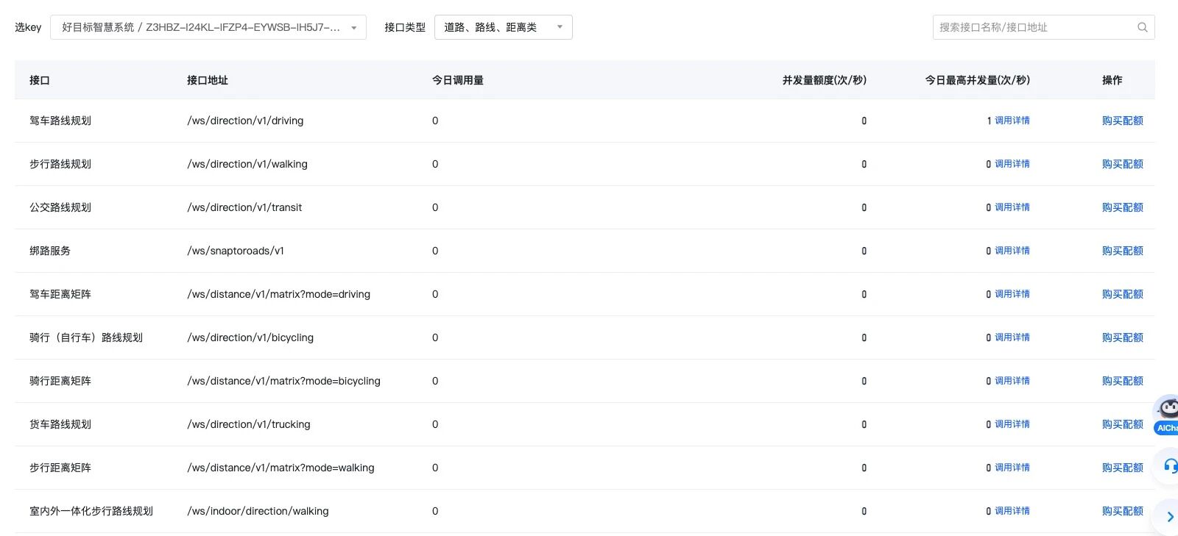Click 购买配额 for 骑行(自行车)路线规划
This screenshot has height=536, width=1178.
pos(1123,337)
